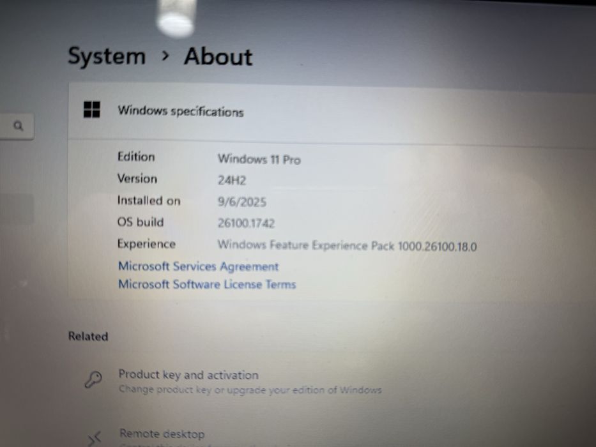
Task: Click the Windows logo icon
Action: click(x=91, y=109)
